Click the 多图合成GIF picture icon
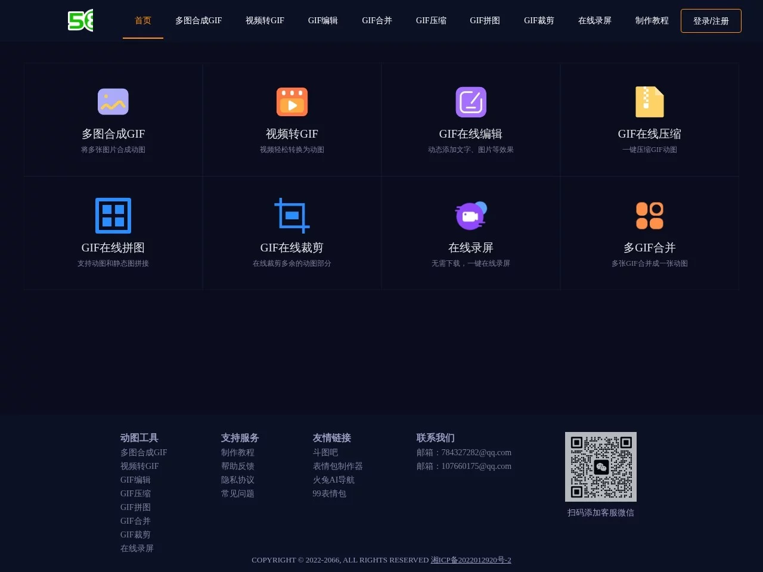Screen dimensions: 763x572 point(113,102)
